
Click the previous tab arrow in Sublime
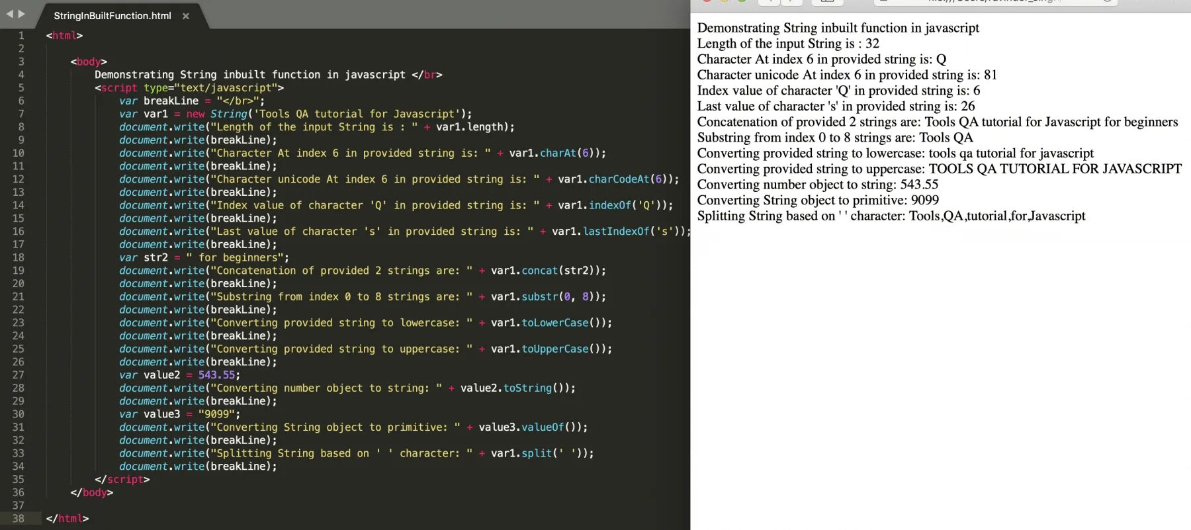(9, 14)
